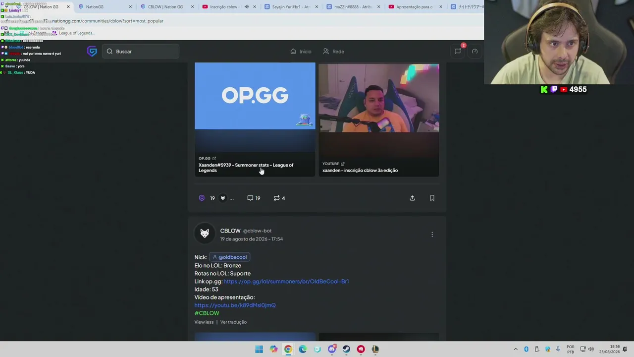This screenshot has width=634, height=357.
Task: Translate the post with Ver tradução
Action: tap(233, 322)
